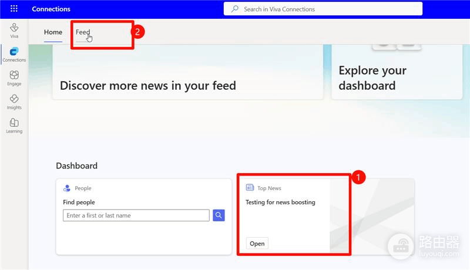This screenshot has width=470, height=270.
Task: Click Testing for news boosting headline
Action: pyautogui.click(x=280, y=203)
